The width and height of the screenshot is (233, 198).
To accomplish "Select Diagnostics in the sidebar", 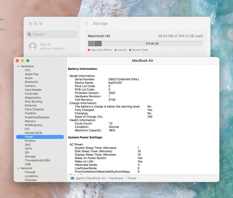I will click(x=33, y=98).
